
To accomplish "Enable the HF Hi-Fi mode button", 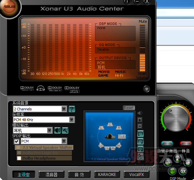I will pos(172,171).
